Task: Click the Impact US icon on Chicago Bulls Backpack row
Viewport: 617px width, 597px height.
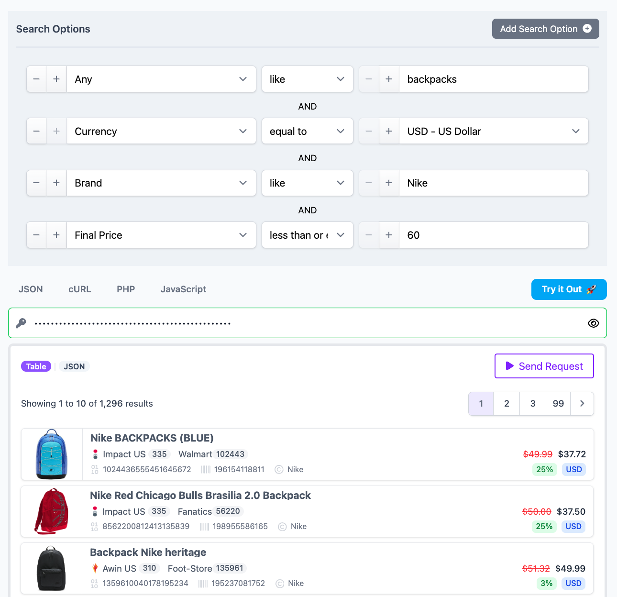Action: (x=95, y=511)
